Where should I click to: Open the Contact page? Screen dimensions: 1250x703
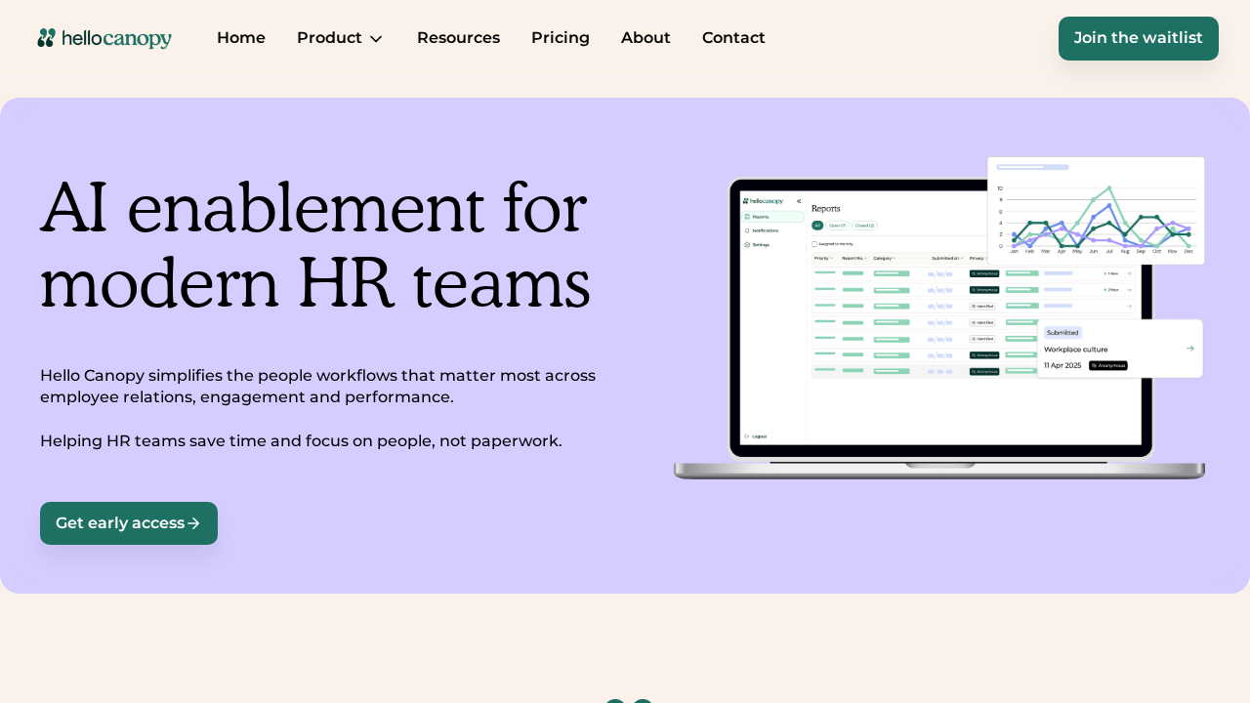coord(733,38)
